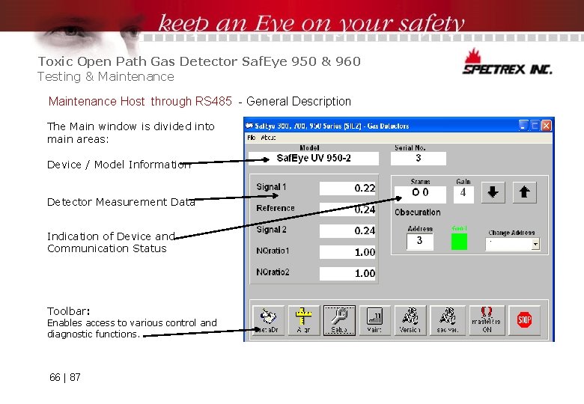Click the Address field showing 3
Image resolution: width=584 pixels, height=404 pixels.
420,242
